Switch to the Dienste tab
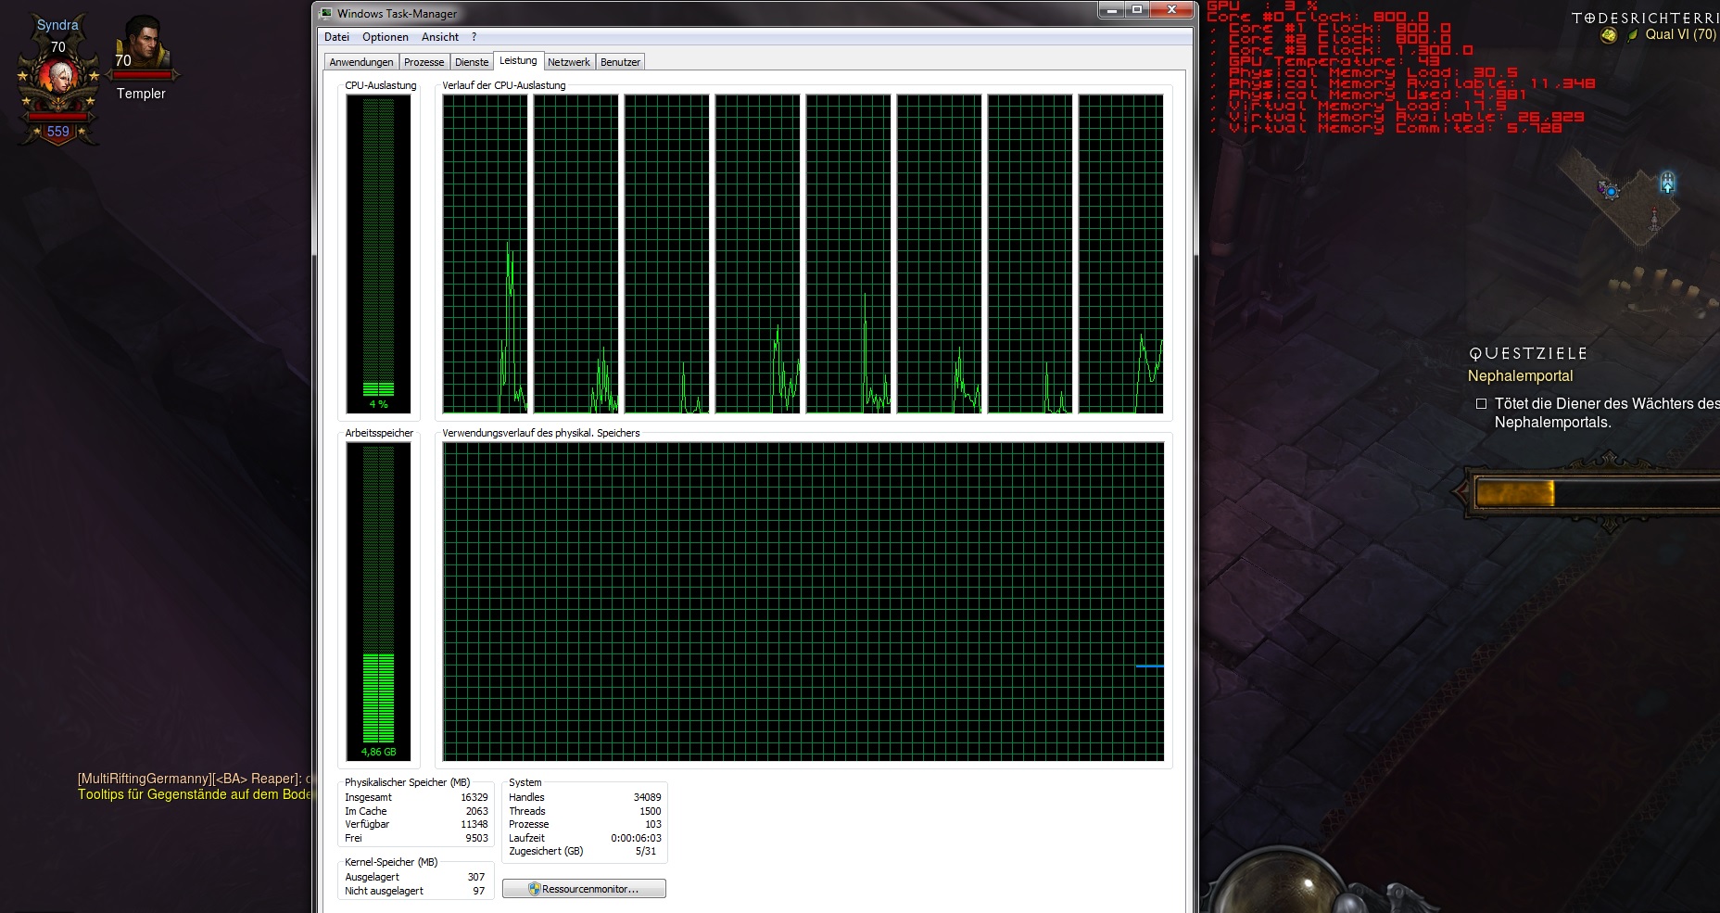Image resolution: width=1720 pixels, height=913 pixels. coord(472,62)
